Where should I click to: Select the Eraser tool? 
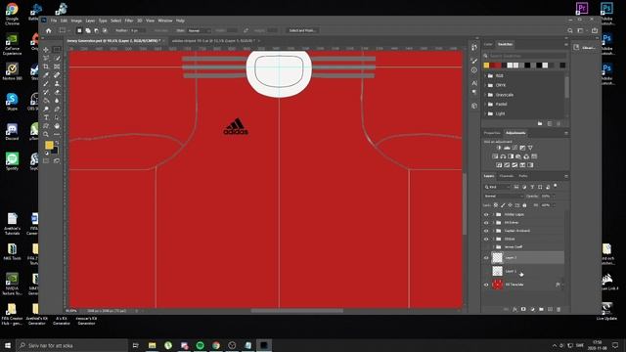point(57,92)
